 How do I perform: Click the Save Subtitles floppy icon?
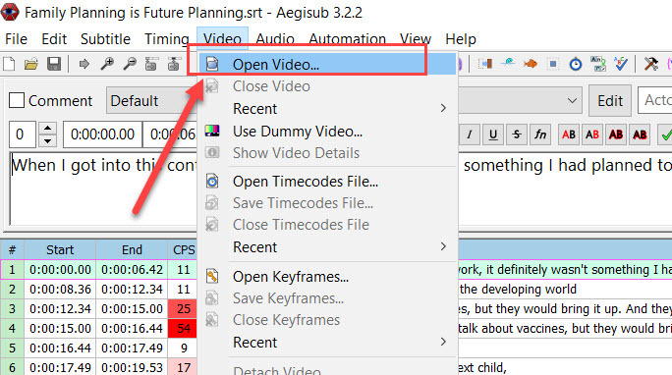pos(54,64)
